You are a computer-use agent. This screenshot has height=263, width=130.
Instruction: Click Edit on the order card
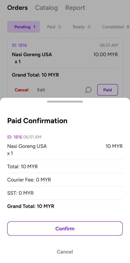(41, 90)
